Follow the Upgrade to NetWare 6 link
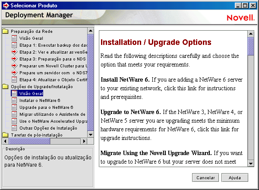The height and width of the screenshot is (190, 259). 131,112
